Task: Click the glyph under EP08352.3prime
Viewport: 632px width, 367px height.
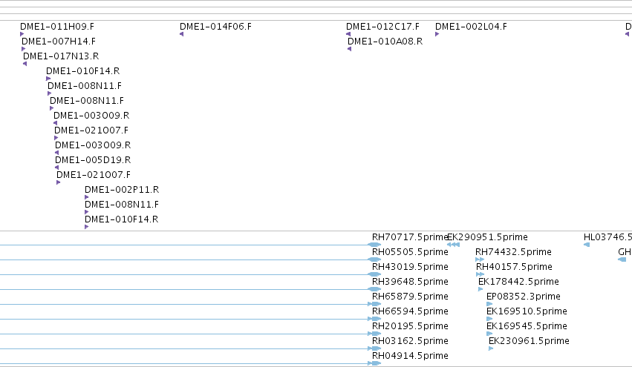Action: click(489, 304)
